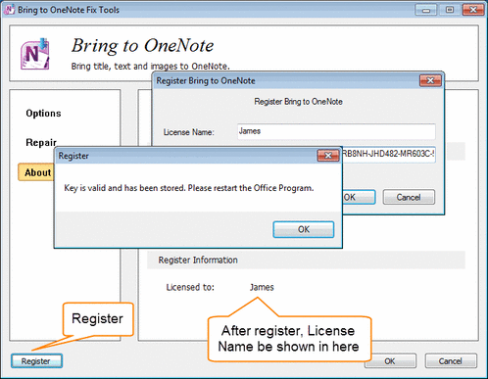Viewport: 488px width, 379px height.
Task: Maximize the Fix Tools window
Action: (x=450, y=10)
